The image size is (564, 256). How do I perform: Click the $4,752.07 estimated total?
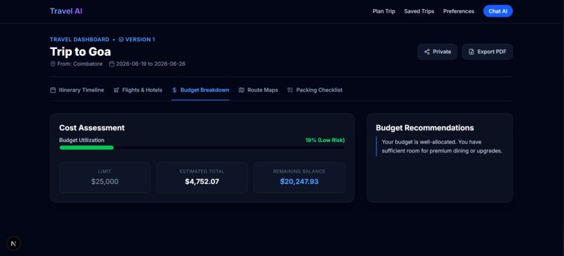click(x=202, y=182)
